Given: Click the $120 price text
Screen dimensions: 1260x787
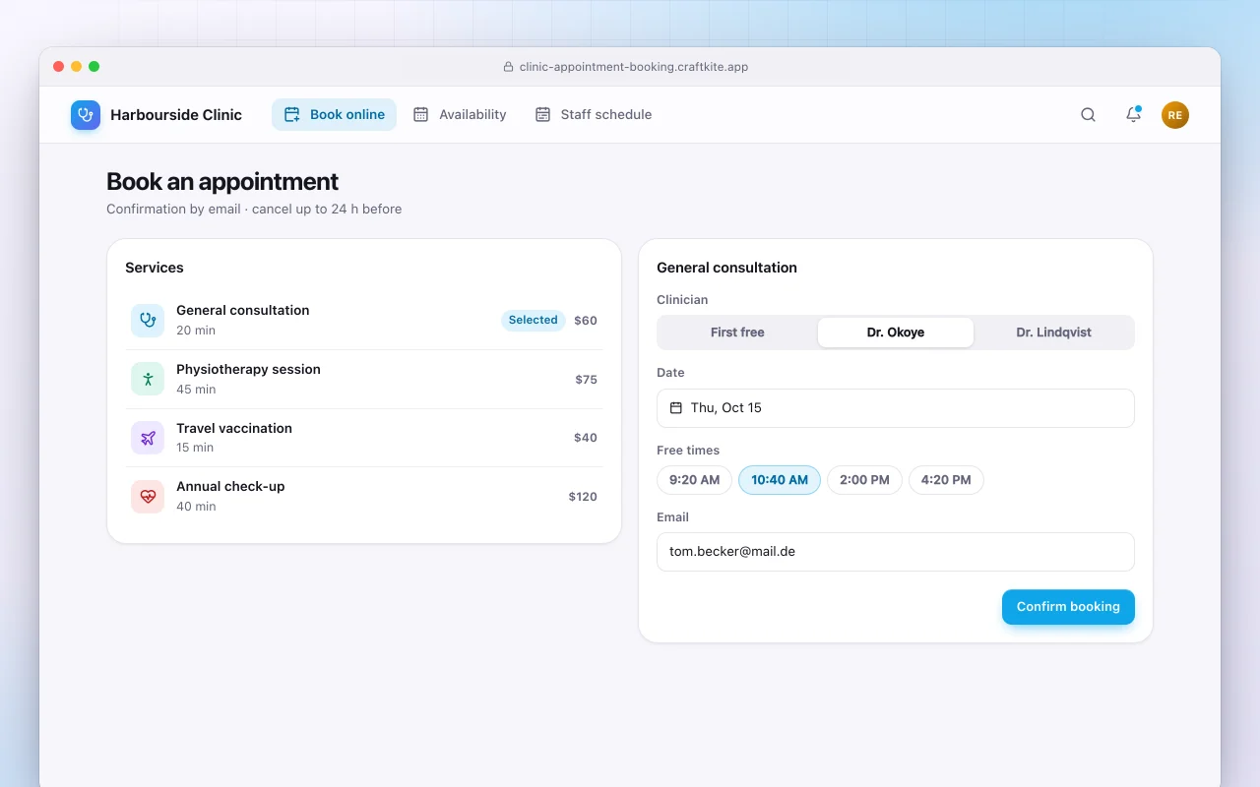Looking at the screenshot, I should (583, 497).
